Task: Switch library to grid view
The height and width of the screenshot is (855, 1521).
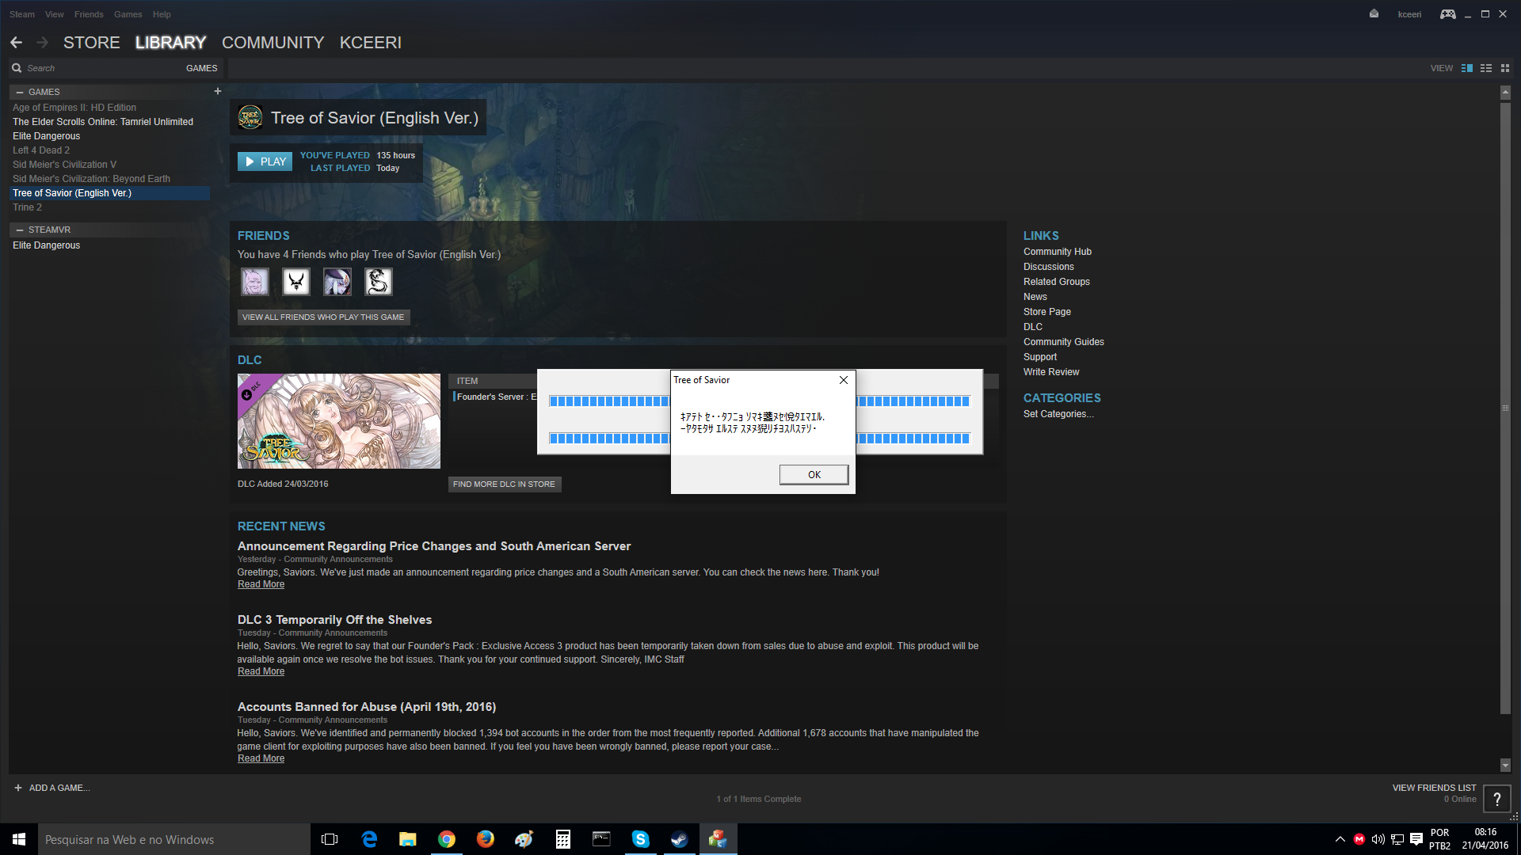Action: pos(1505,68)
